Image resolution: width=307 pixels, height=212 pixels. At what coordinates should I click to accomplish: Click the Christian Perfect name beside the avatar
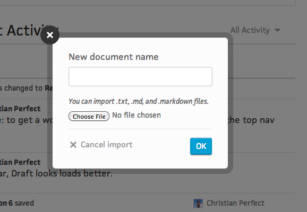coord(235,203)
